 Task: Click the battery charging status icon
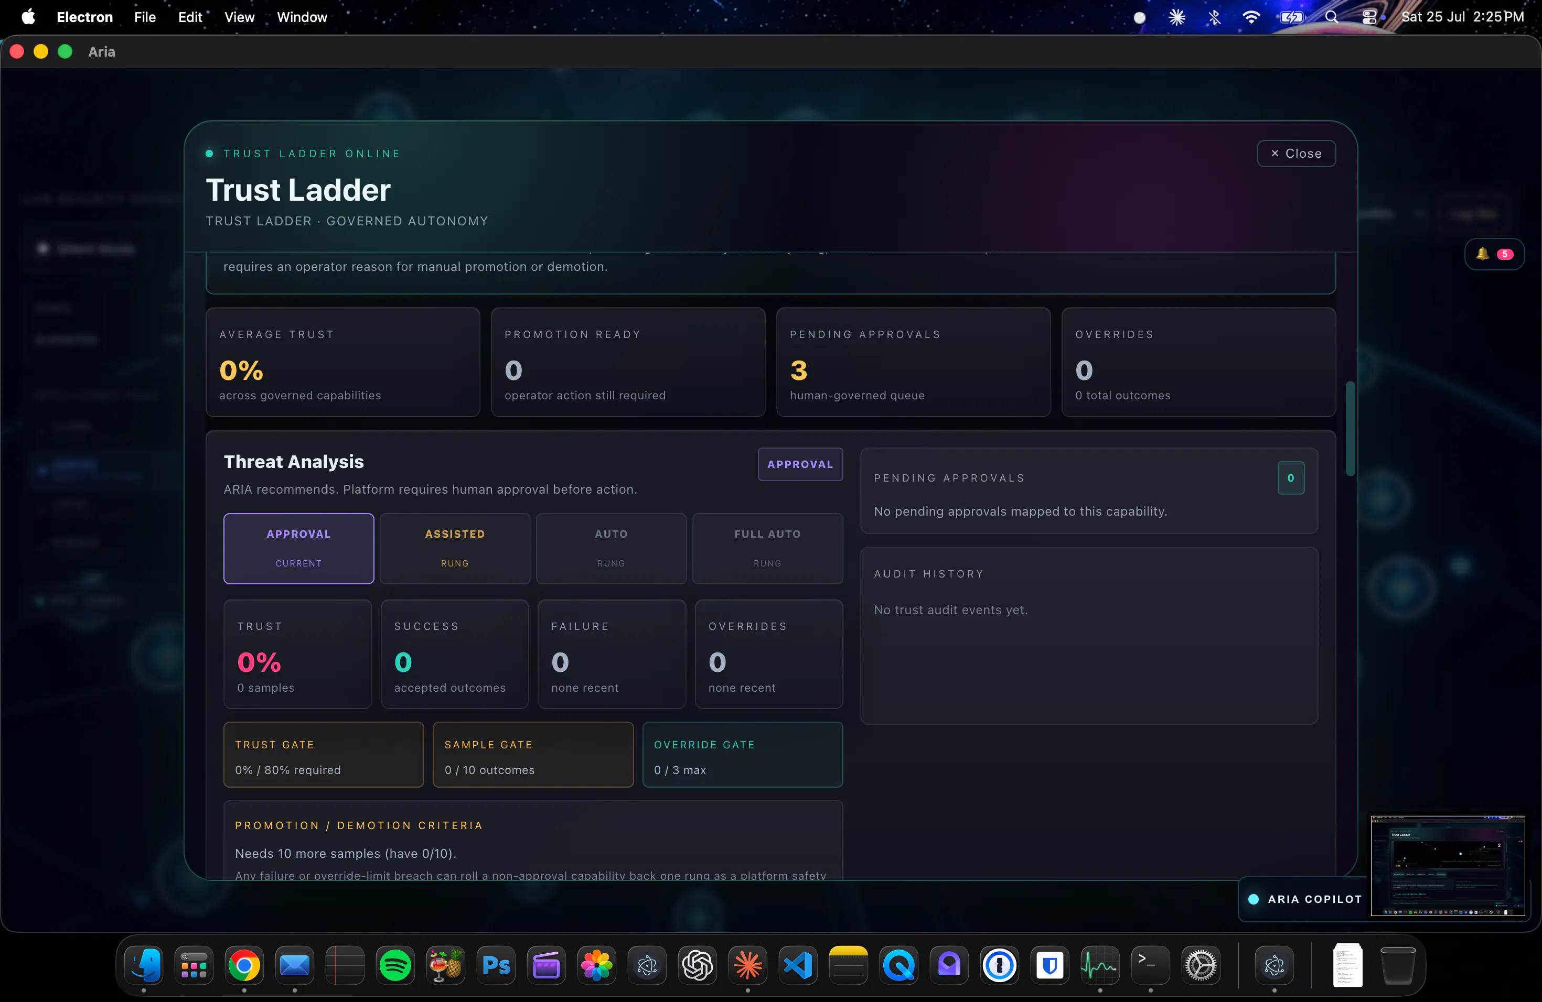pos(1291,17)
